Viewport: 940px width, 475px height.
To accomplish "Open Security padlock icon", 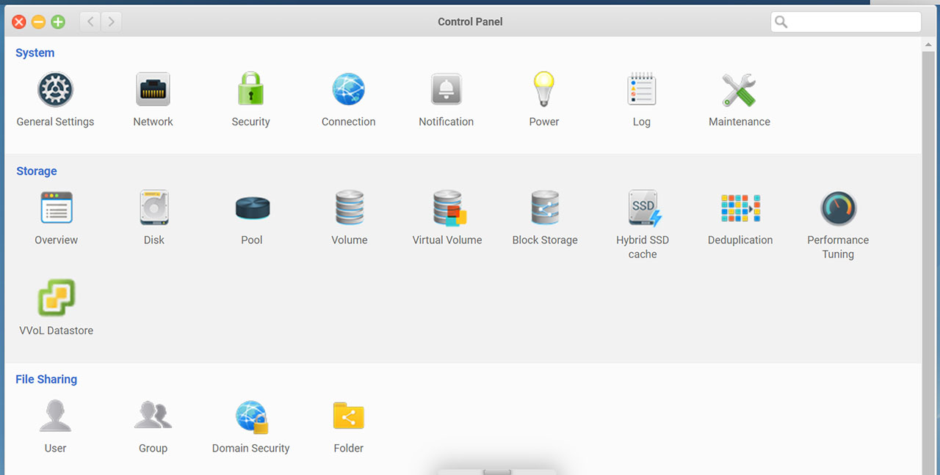I will pos(250,90).
